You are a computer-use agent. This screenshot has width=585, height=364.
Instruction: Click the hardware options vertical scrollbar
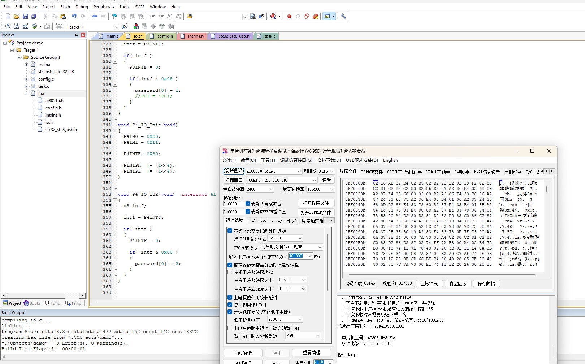coord(328,263)
